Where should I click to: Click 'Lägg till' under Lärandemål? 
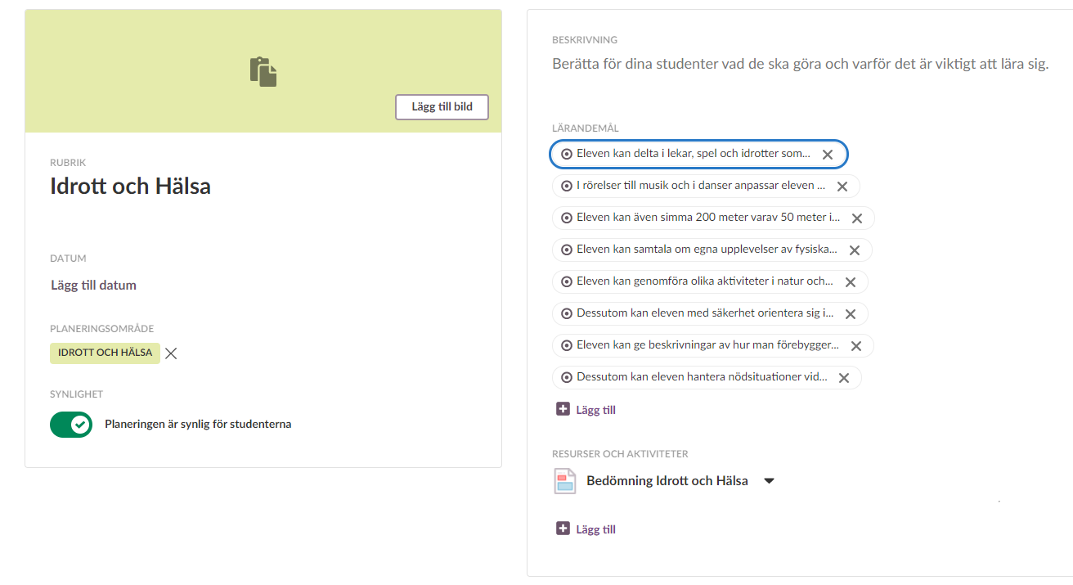(586, 410)
